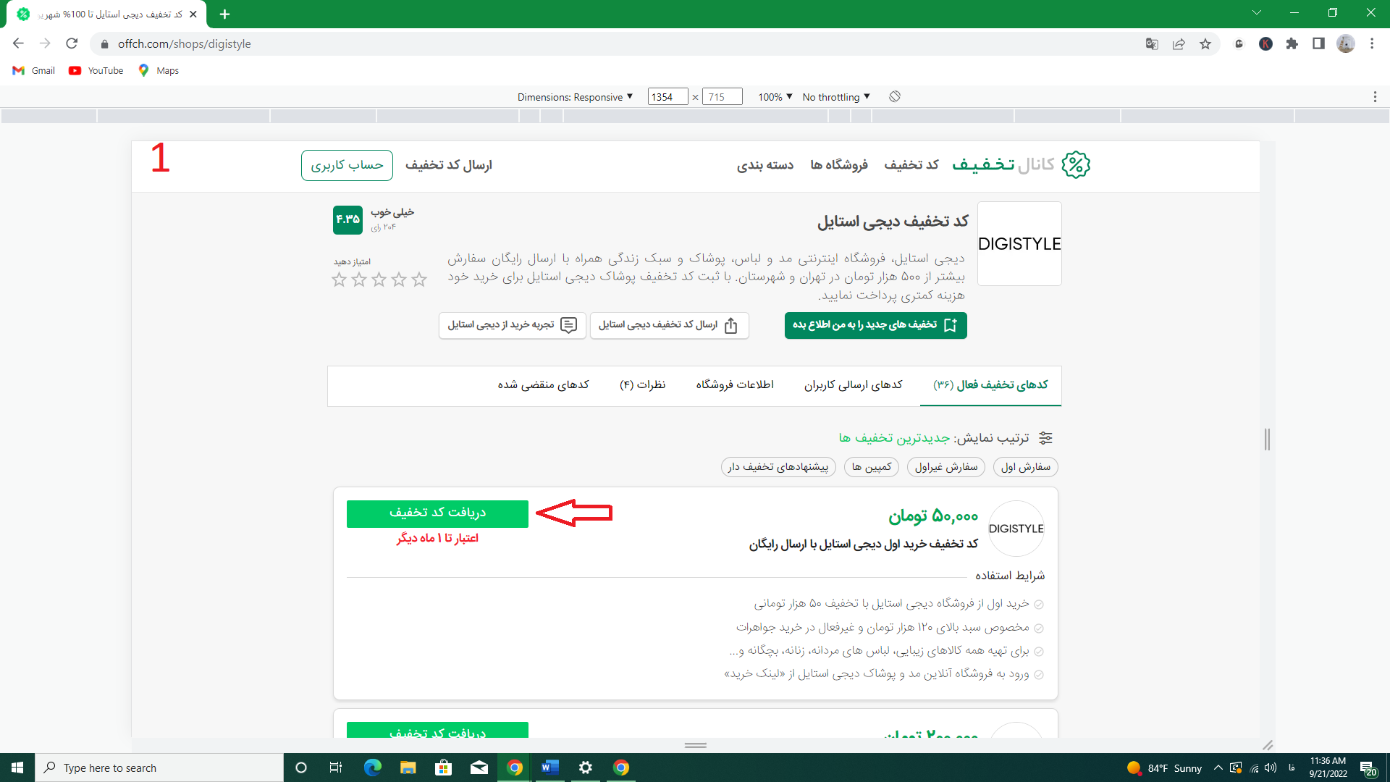Image resolution: width=1390 pixels, height=782 pixels.
Task: Open the جدیدترین تخفیف ها sort dropdown
Action: [x=894, y=437]
